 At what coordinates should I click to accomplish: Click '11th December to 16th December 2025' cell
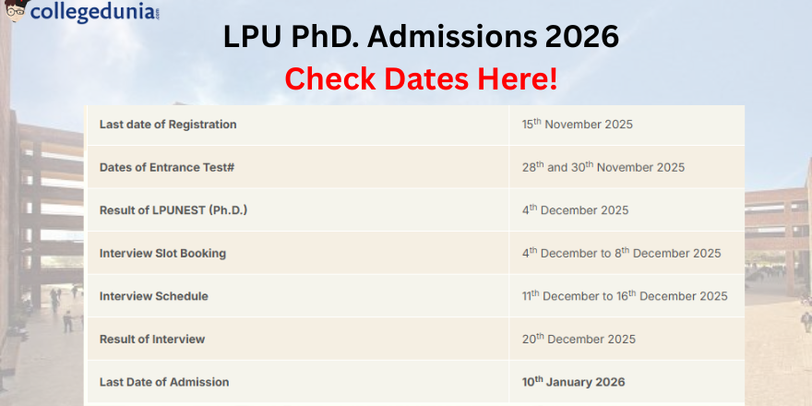pyautogui.click(x=625, y=295)
